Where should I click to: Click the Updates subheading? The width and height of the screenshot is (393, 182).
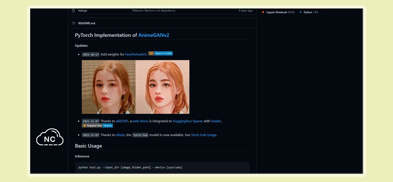click(81, 45)
